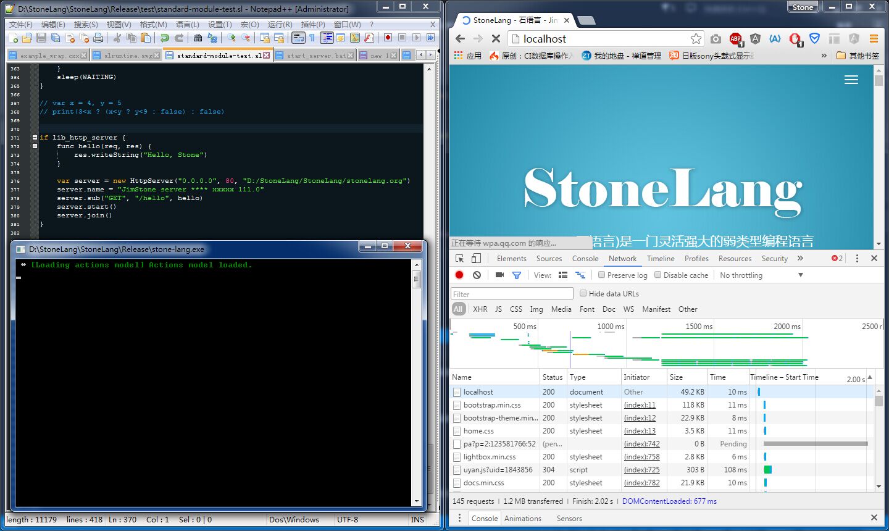This screenshot has height=531, width=889.
Task: Open the DevTools Elements tab
Action: click(x=511, y=259)
